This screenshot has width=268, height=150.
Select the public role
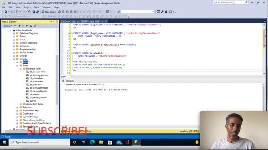(33, 101)
